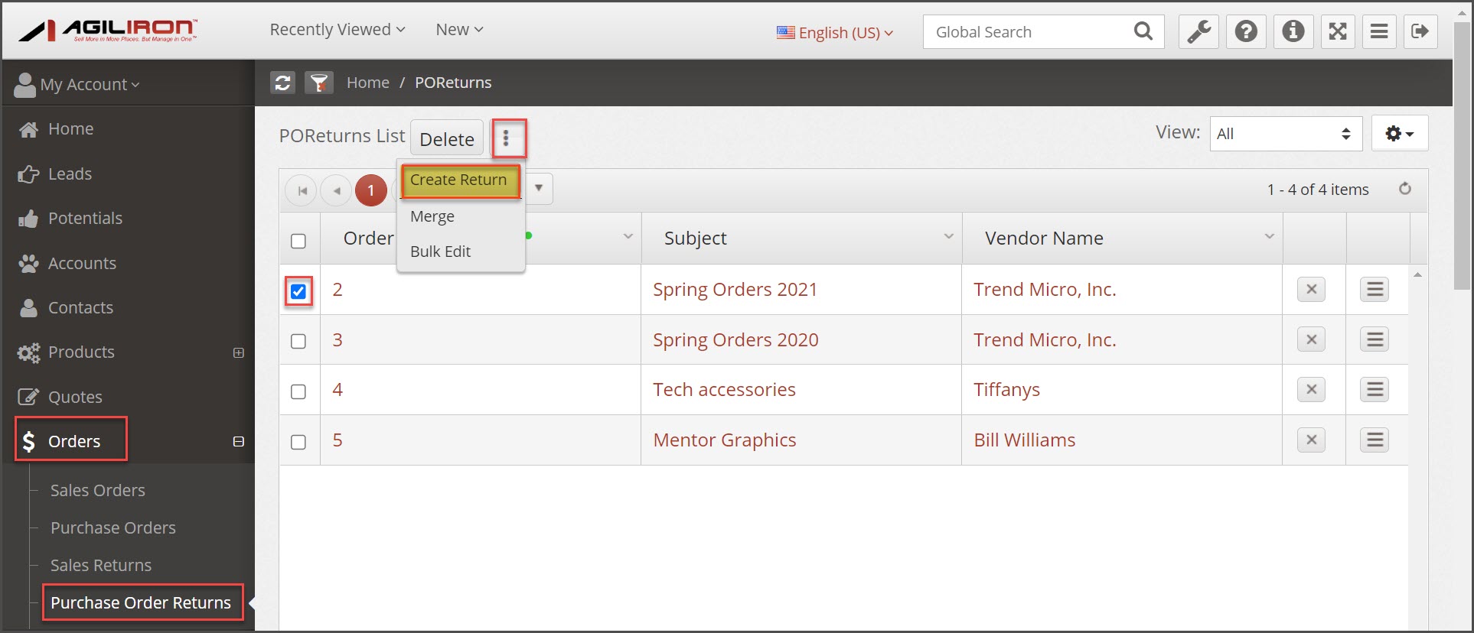This screenshot has height=633, width=1474.
Task: Click the Agiliron logo
Action: tap(108, 30)
